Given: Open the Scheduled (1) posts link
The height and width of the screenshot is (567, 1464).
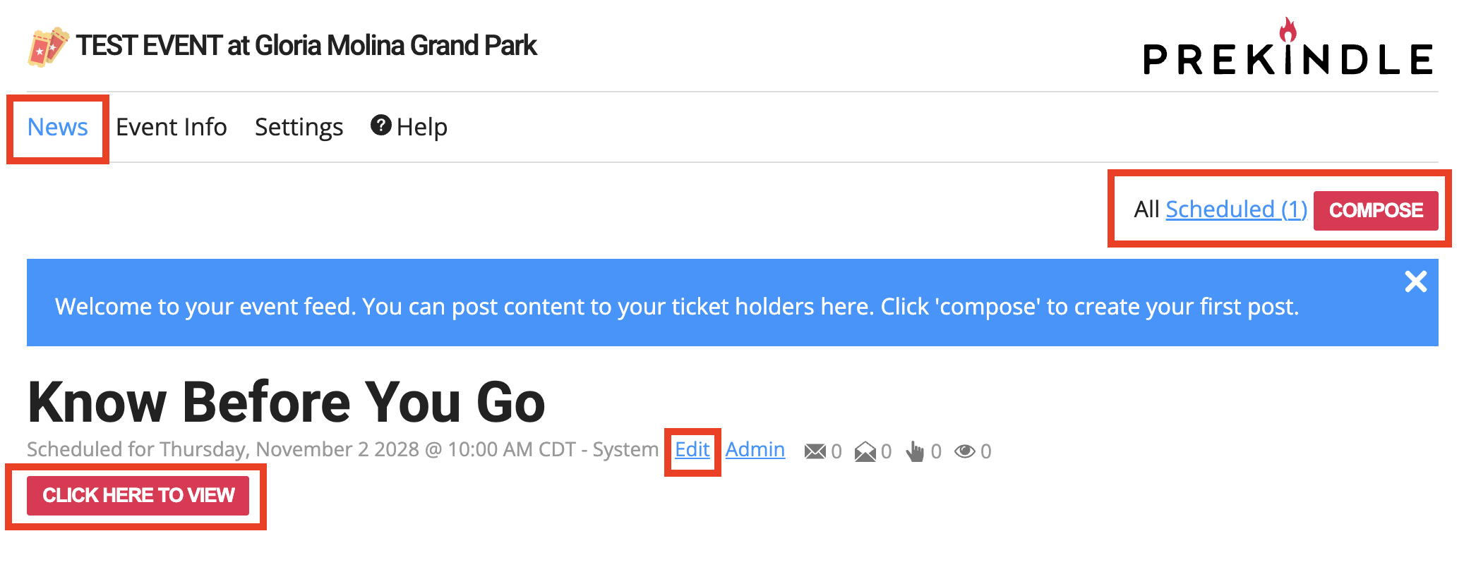Looking at the screenshot, I should click(1236, 209).
